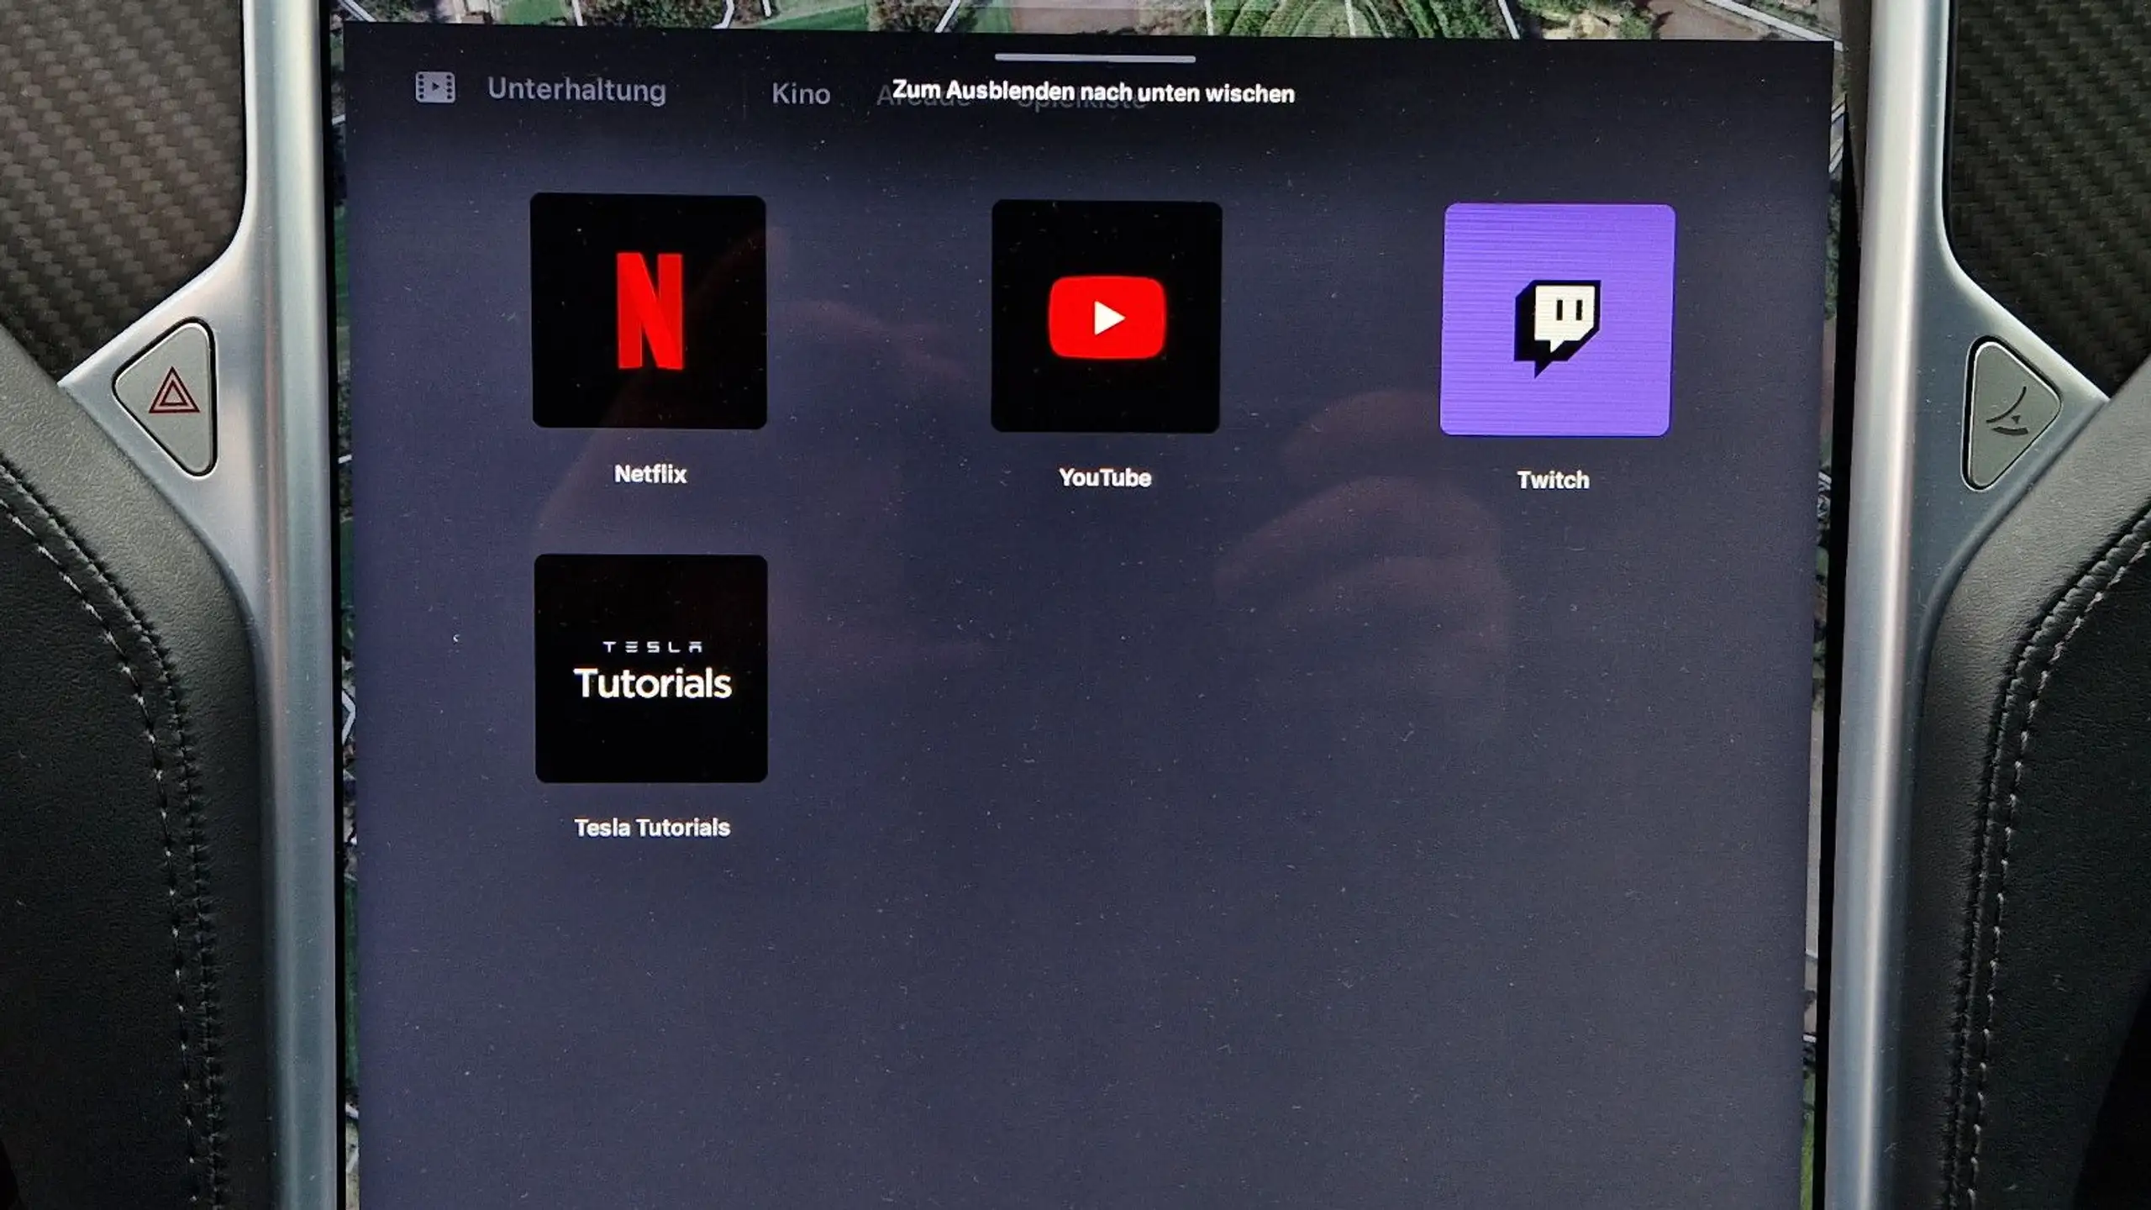Open the Tesla Tutorials tile

[x=651, y=668]
